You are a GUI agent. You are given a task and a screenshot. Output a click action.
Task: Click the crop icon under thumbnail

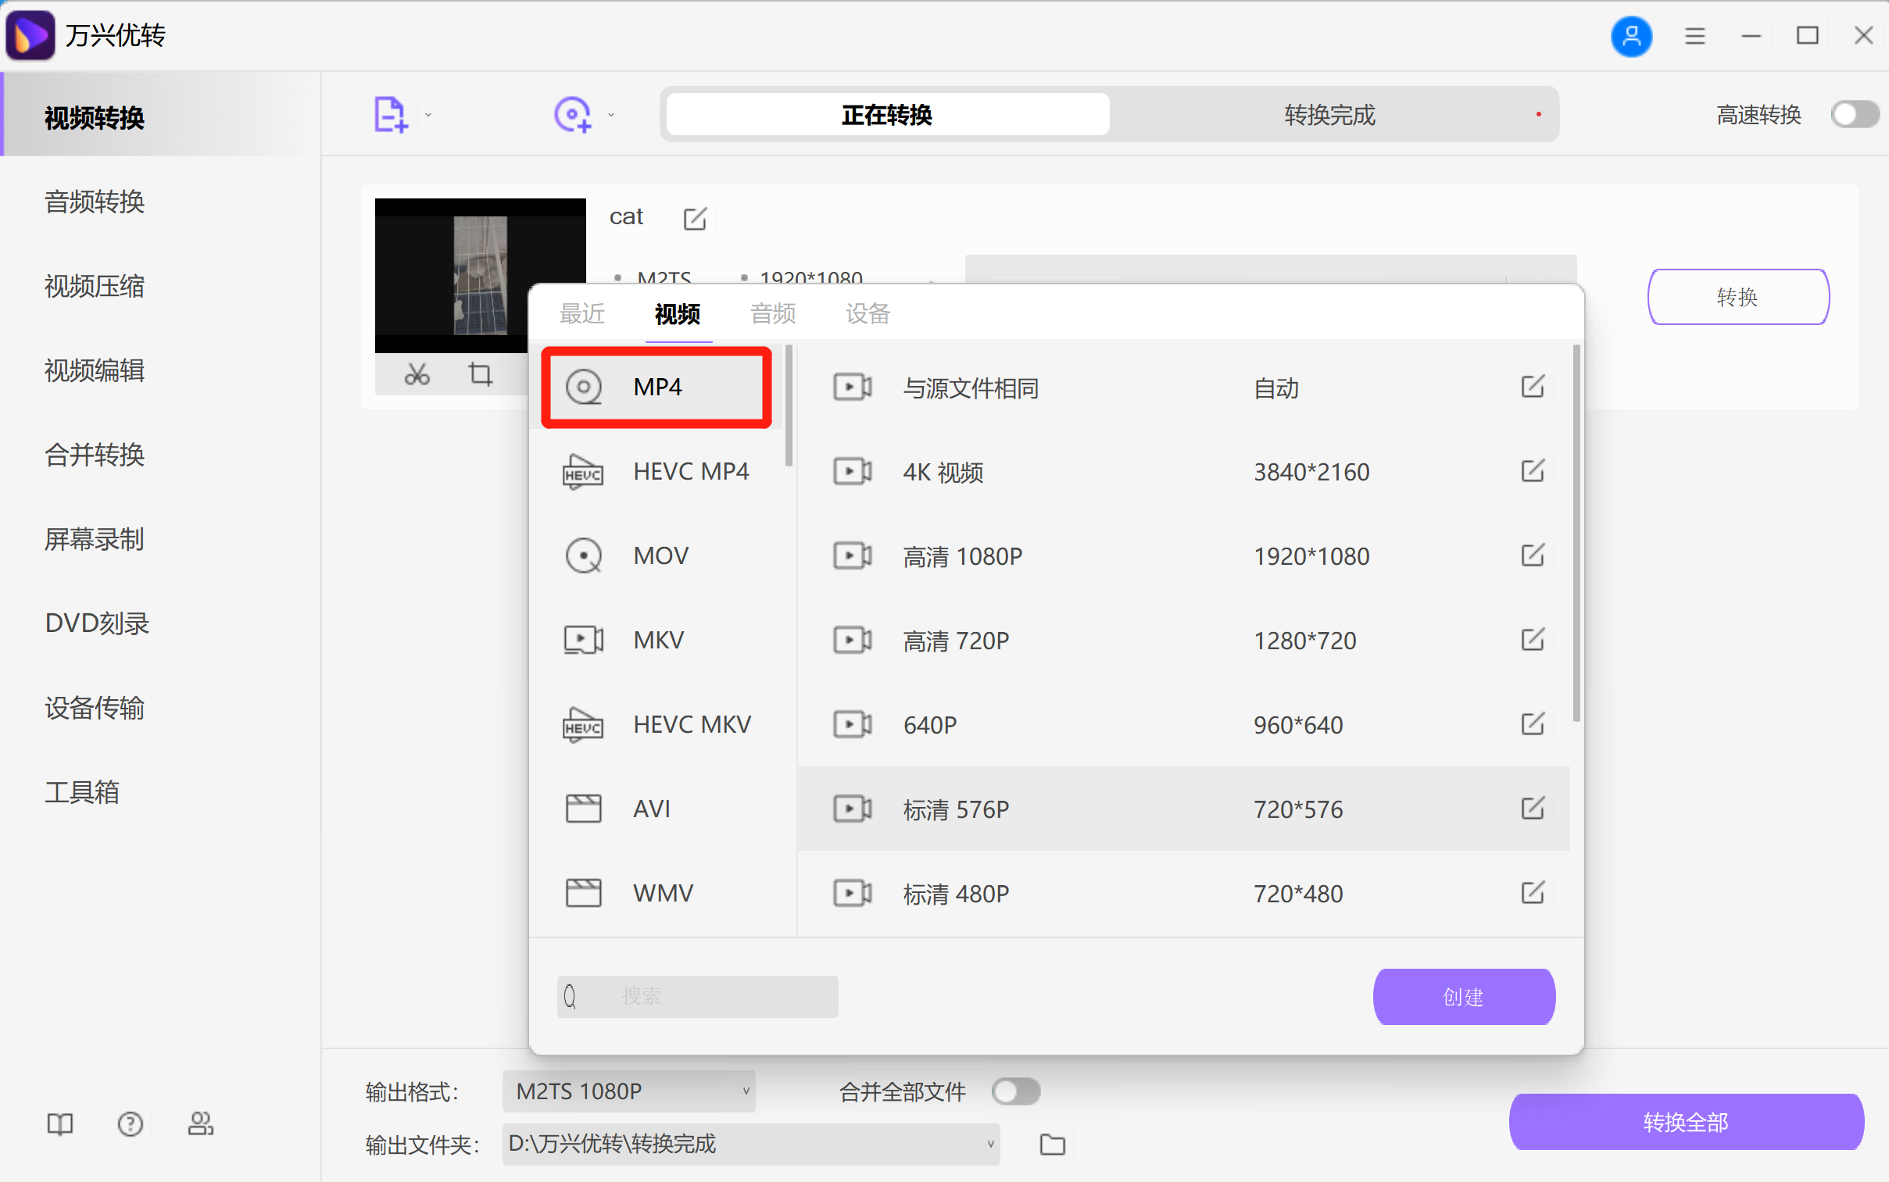(480, 375)
